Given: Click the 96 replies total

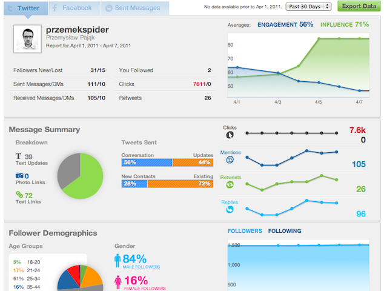Looking at the screenshot, I should (361, 214).
